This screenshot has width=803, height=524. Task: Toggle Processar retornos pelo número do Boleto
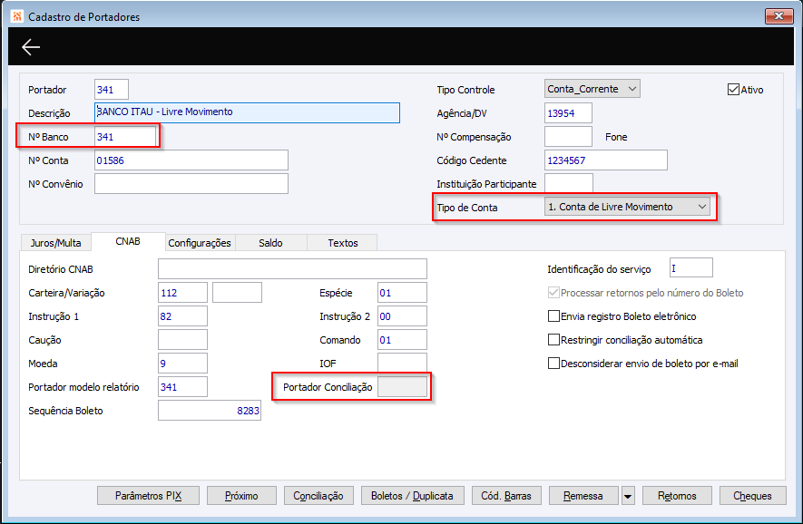(553, 293)
